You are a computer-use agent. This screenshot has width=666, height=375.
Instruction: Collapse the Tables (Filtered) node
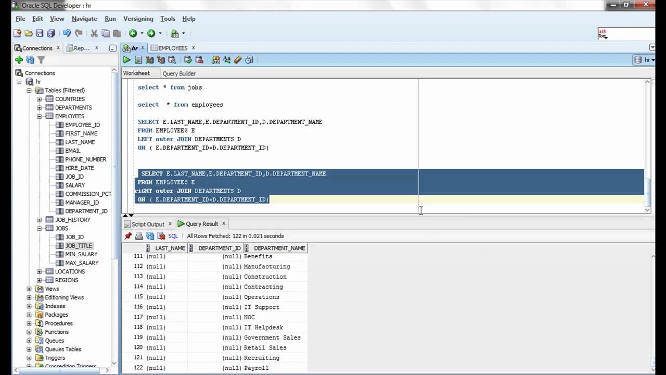tap(29, 90)
